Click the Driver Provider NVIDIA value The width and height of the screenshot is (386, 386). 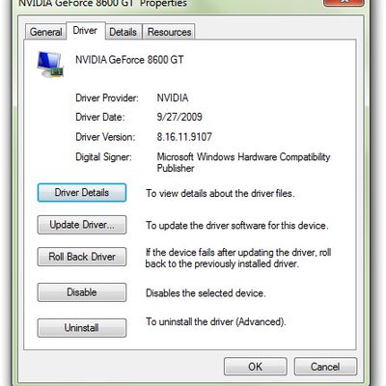tap(173, 97)
